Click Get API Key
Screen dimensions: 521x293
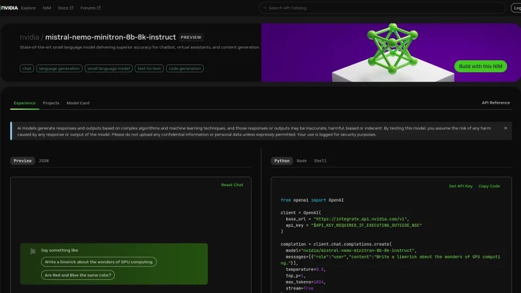point(461,186)
